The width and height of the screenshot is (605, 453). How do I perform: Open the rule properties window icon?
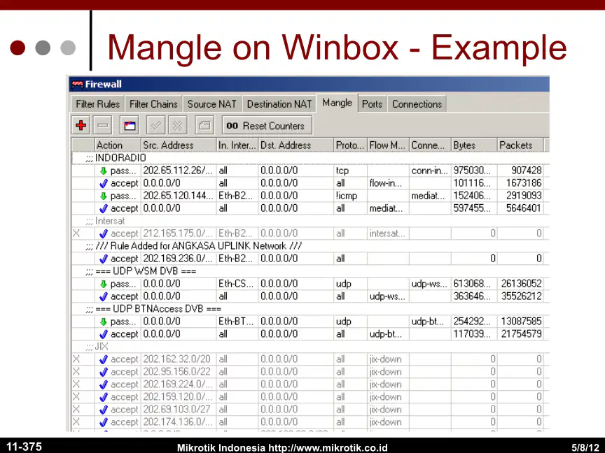point(130,125)
